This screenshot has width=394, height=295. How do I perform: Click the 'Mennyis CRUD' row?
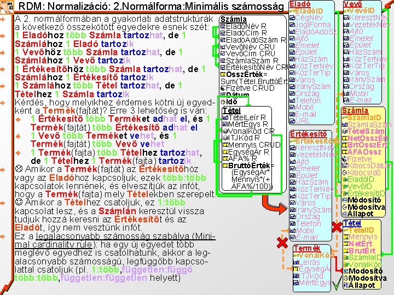coord(251,145)
